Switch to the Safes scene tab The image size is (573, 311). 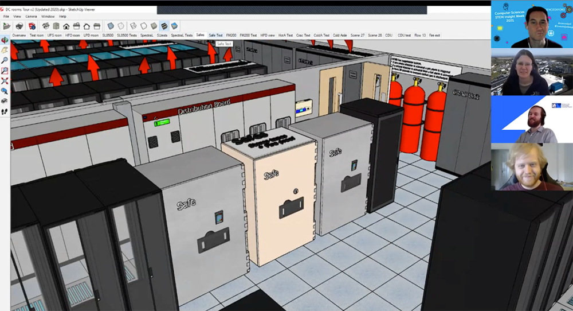tap(200, 35)
